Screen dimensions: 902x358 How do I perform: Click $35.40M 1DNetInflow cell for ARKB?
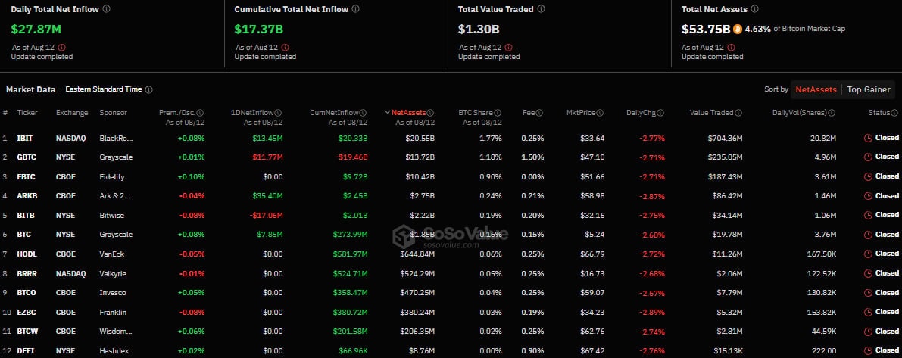point(267,196)
